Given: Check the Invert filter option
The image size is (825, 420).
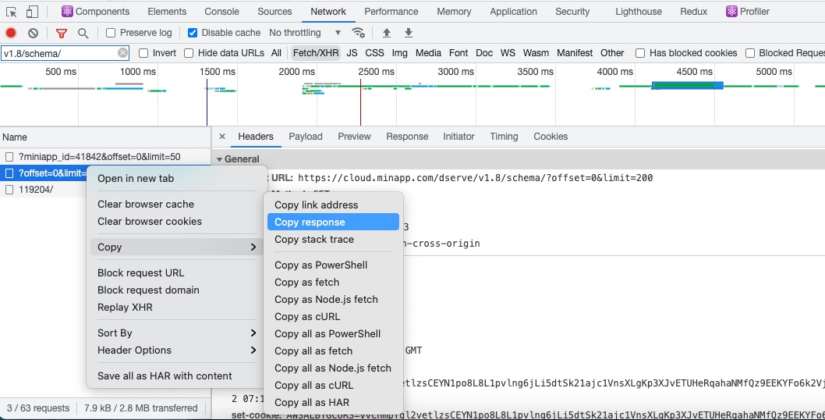Looking at the screenshot, I should pos(143,53).
